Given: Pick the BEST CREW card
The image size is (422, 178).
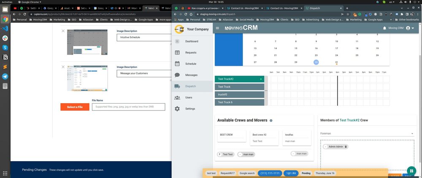Looking at the screenshot, I should point(232,136).
